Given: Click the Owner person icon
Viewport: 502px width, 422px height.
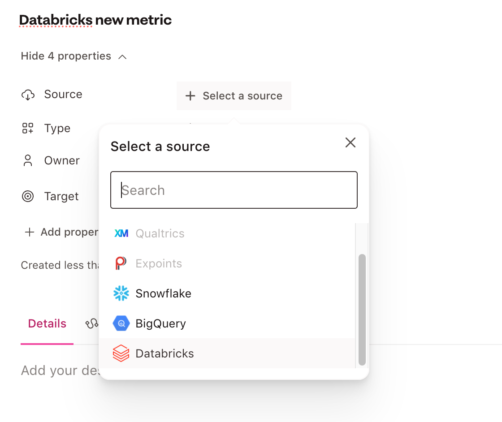Looking at the screenshot, I should coord(28,161).
